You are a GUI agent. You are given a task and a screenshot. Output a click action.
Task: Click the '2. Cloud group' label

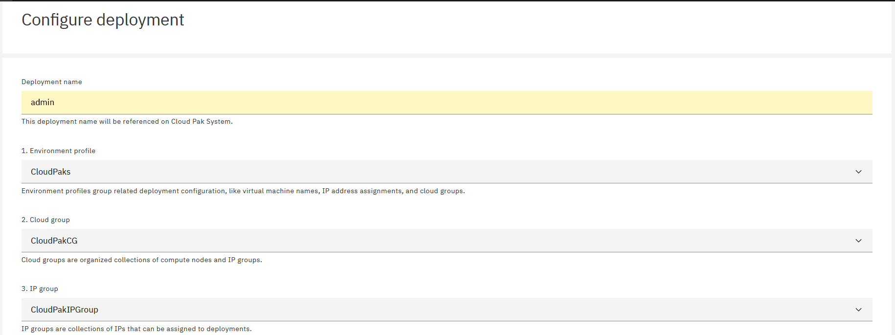45,220
